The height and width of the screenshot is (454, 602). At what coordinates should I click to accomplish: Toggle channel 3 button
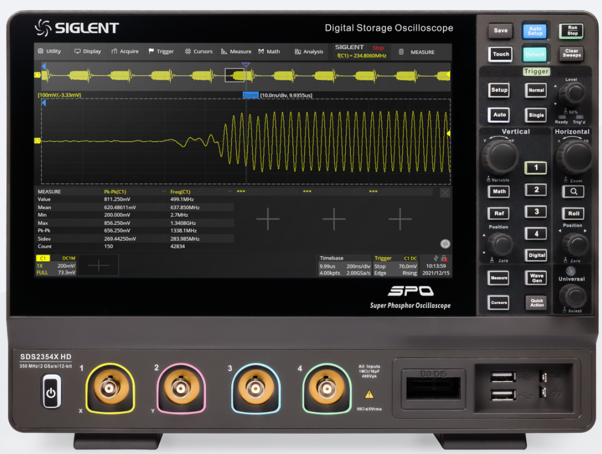(x=536, y=211)
